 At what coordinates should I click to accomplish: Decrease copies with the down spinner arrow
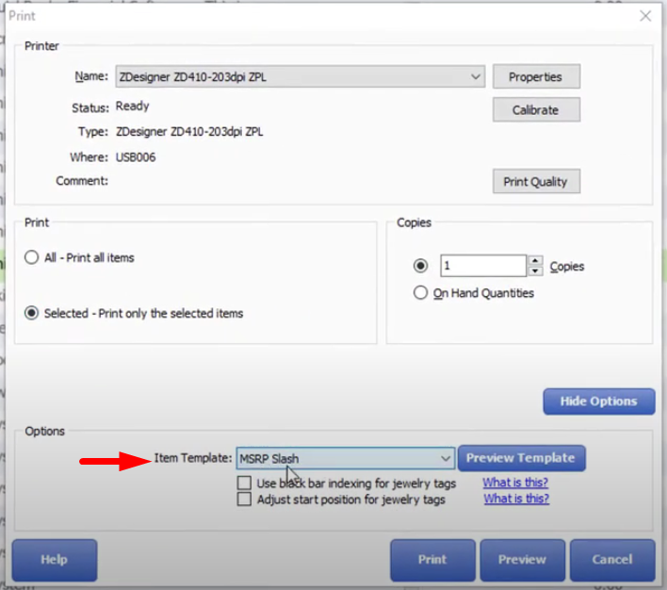point(535,271)
